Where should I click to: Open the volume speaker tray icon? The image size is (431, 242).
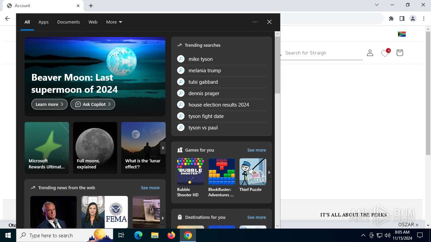(387, 235)
